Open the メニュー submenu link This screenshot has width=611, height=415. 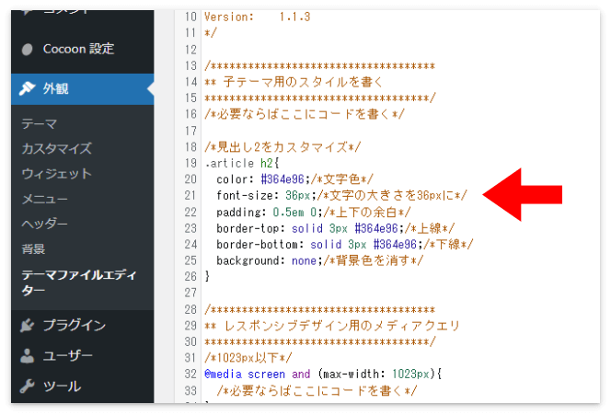(45, 199)
